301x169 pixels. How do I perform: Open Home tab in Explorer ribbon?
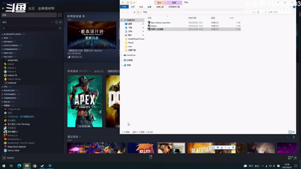[133, 7]
